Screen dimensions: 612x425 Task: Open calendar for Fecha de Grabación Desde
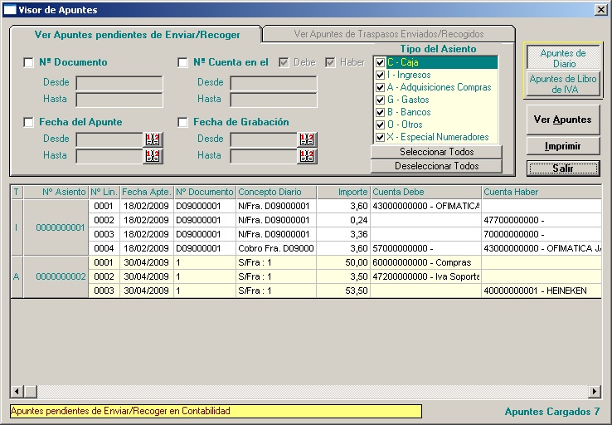pos(307,139)
